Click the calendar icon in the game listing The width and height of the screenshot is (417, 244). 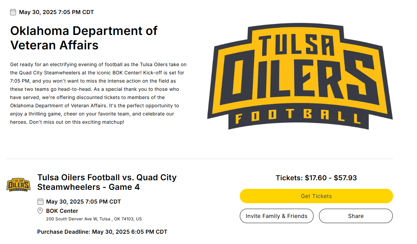40,202
